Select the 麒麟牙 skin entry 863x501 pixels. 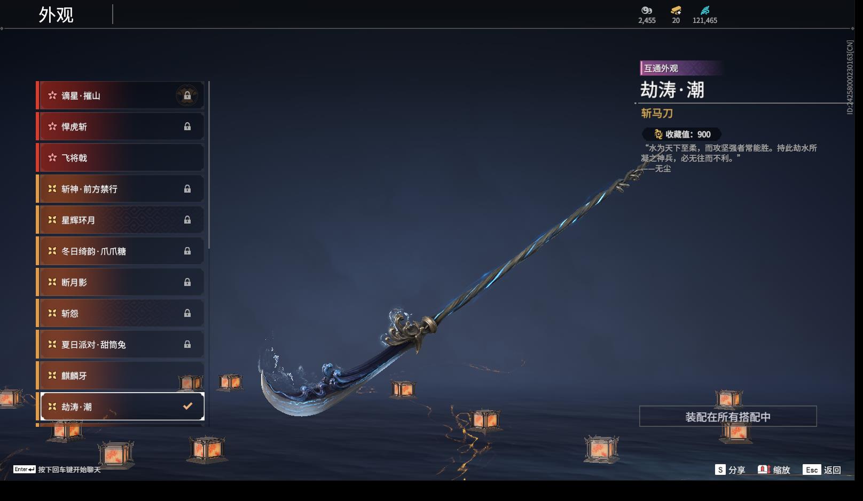(x=120, y=376)
